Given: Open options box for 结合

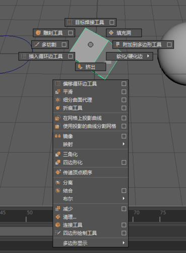Looking at the screenshot, I should click(x=123, y=190).
